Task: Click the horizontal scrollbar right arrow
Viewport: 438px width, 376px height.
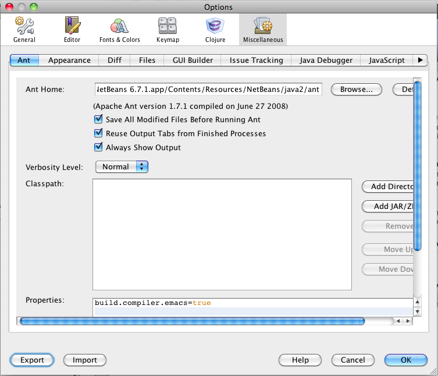Action: (408, 321)
